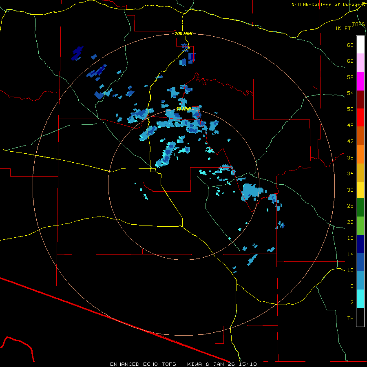Screen dimensions: 367x367
Task: Click the medium blue 18 kft swatch
Action: pos(360,263)
